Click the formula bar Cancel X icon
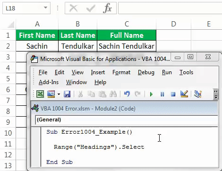The image size is (222, 171). (74, 8)
